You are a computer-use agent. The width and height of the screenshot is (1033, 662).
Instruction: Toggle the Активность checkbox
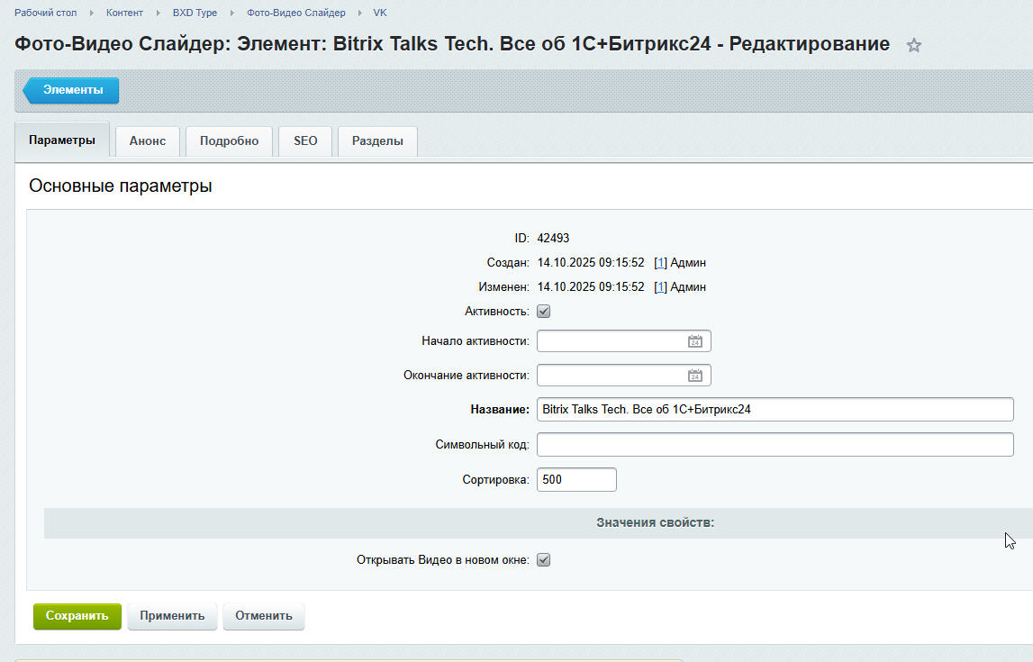pos(543,312)
